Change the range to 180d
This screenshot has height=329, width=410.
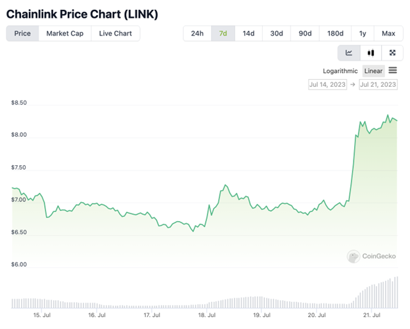point(335,34)
